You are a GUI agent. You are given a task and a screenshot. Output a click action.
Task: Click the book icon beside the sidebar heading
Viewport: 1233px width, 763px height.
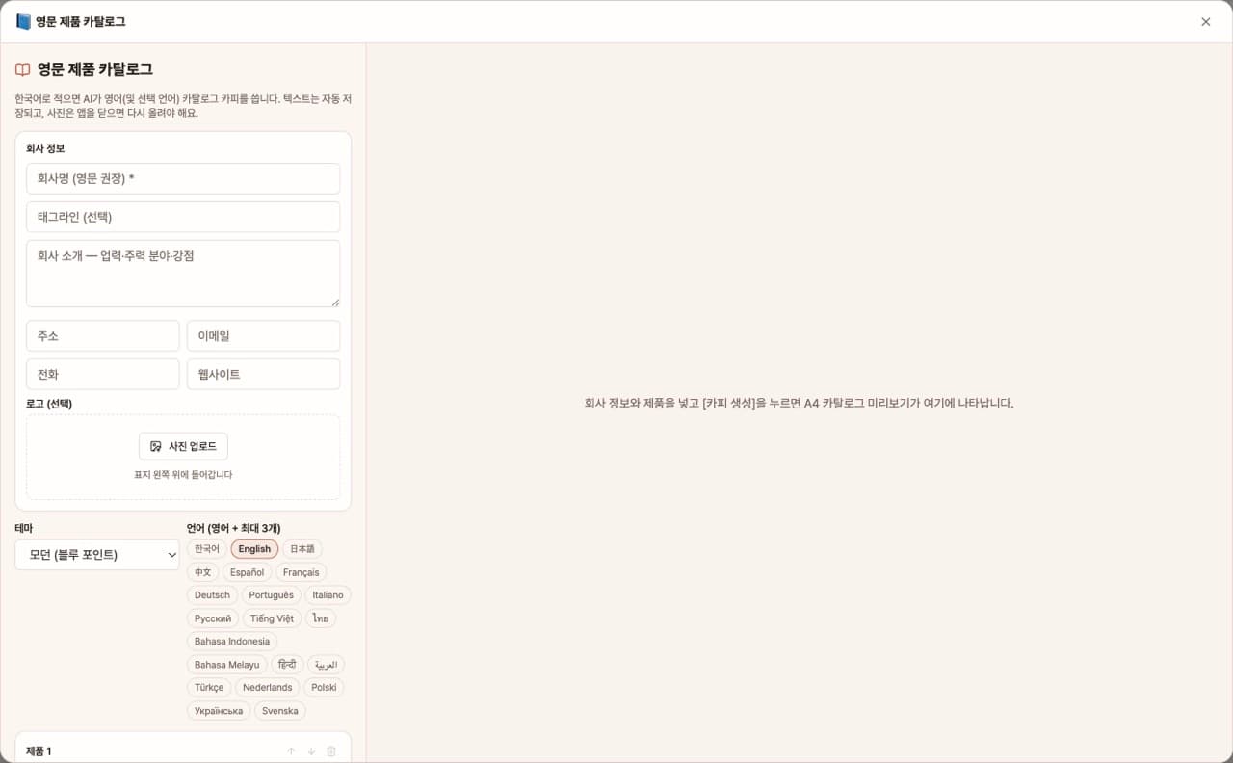23,69
